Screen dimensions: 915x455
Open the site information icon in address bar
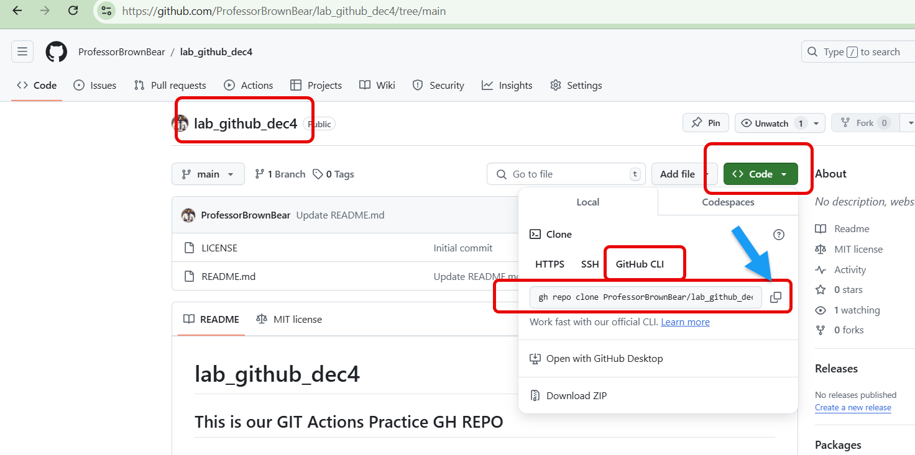[x=107, y=11]
